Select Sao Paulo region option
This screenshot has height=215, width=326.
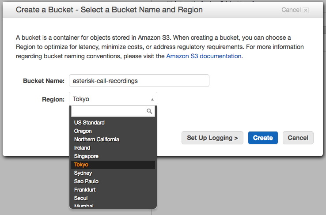86,181
